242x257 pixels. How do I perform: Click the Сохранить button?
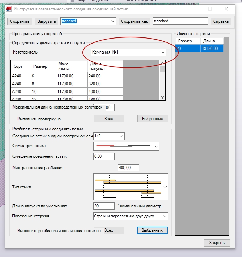point(20,21)
